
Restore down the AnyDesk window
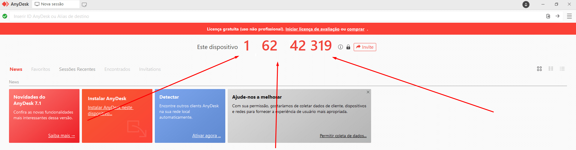pyautogui.click(x=556, y=4)
